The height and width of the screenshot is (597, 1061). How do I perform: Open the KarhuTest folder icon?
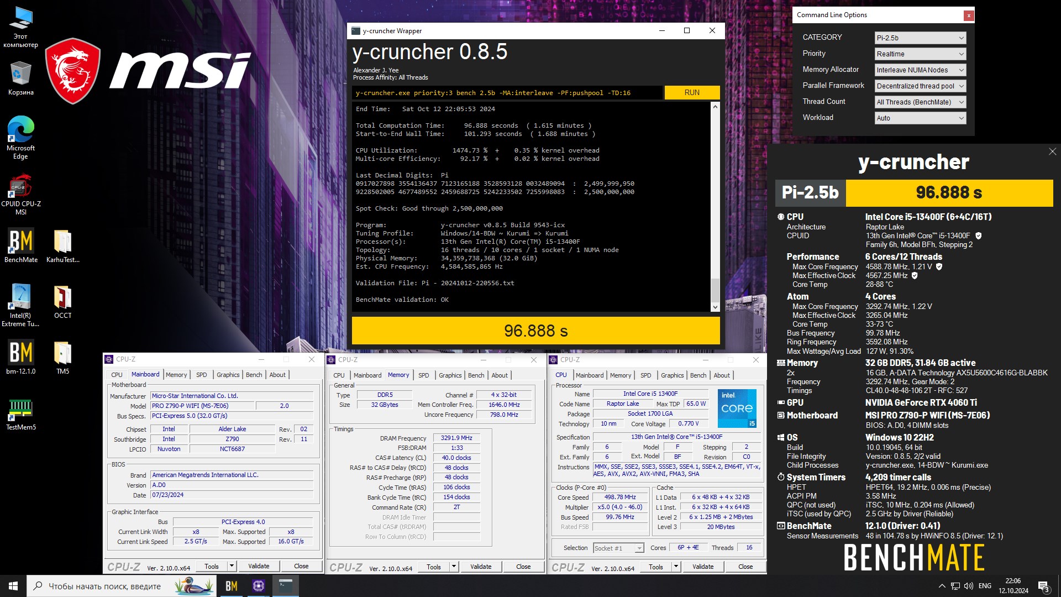(x=62, y=245)
